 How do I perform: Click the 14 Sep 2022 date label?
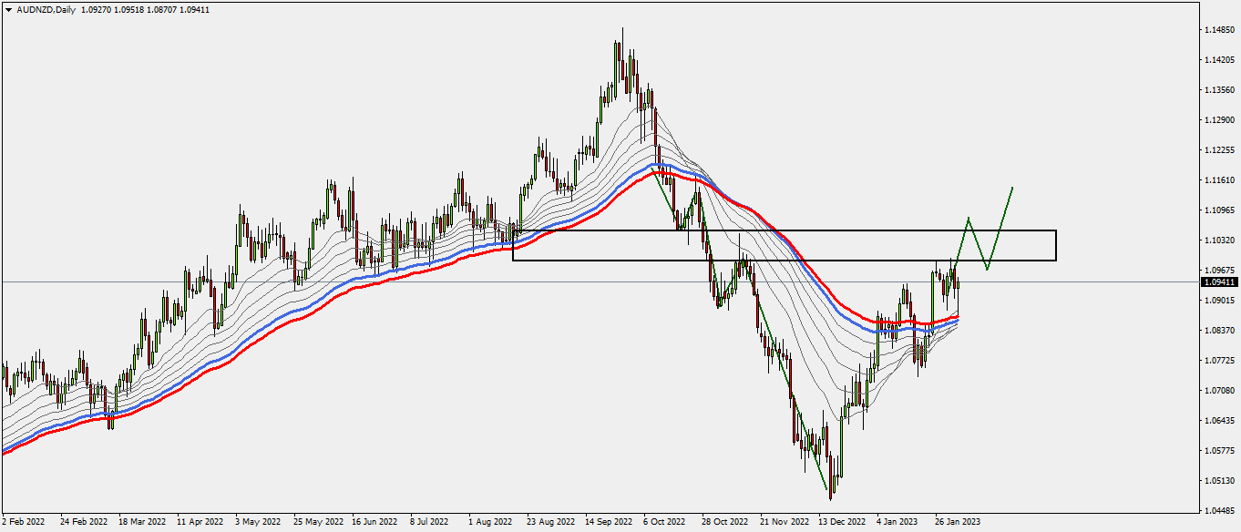(609, 523)
